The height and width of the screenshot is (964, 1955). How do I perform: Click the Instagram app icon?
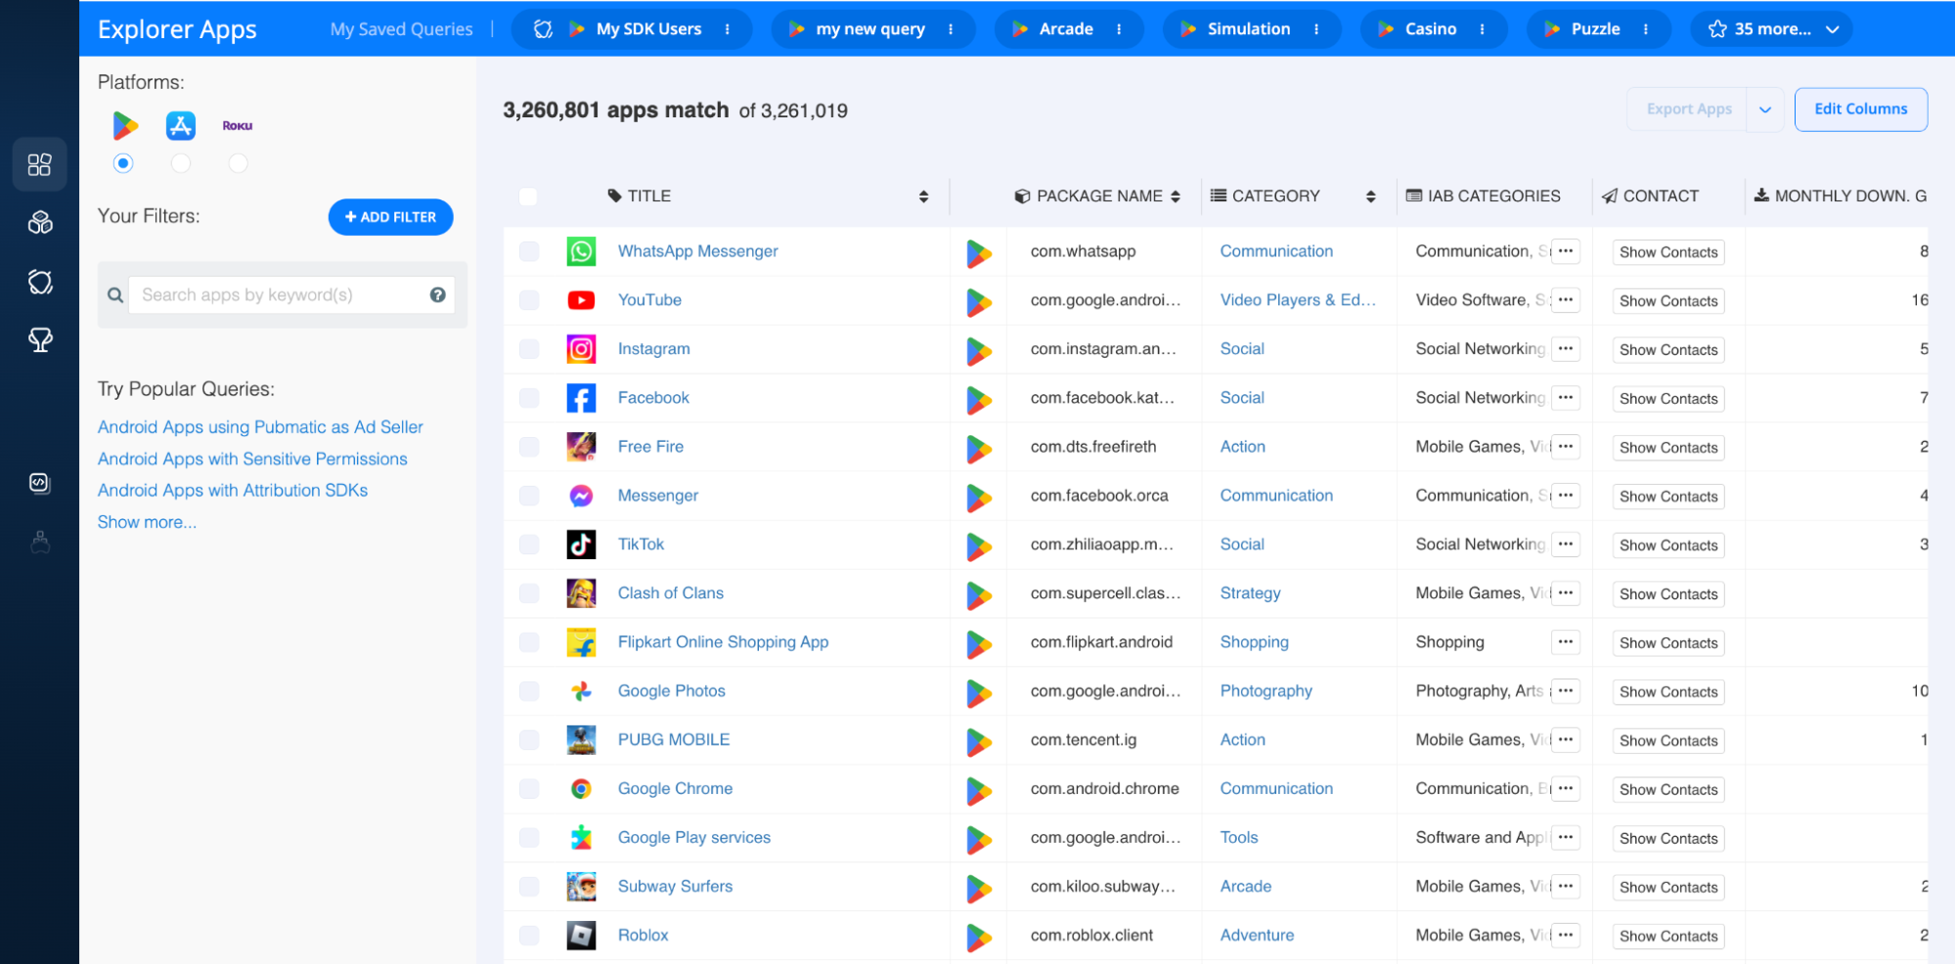coord(581,349)
